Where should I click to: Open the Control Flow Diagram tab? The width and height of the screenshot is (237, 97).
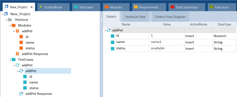(170, 17)
